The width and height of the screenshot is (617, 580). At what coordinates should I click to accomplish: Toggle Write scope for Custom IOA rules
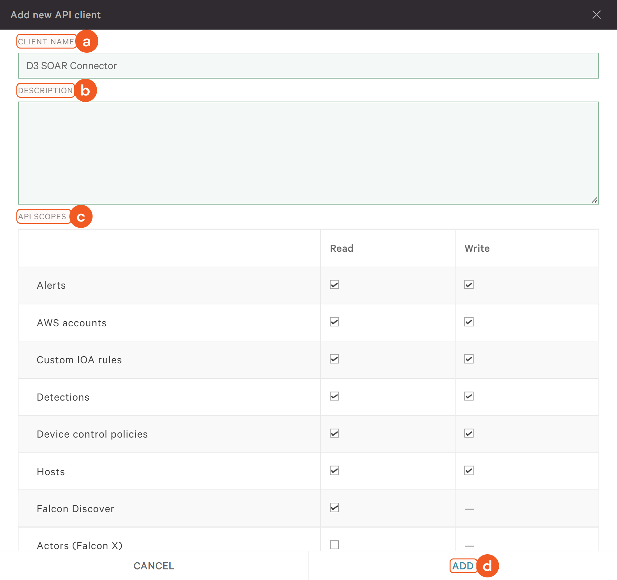click(469, 359)
